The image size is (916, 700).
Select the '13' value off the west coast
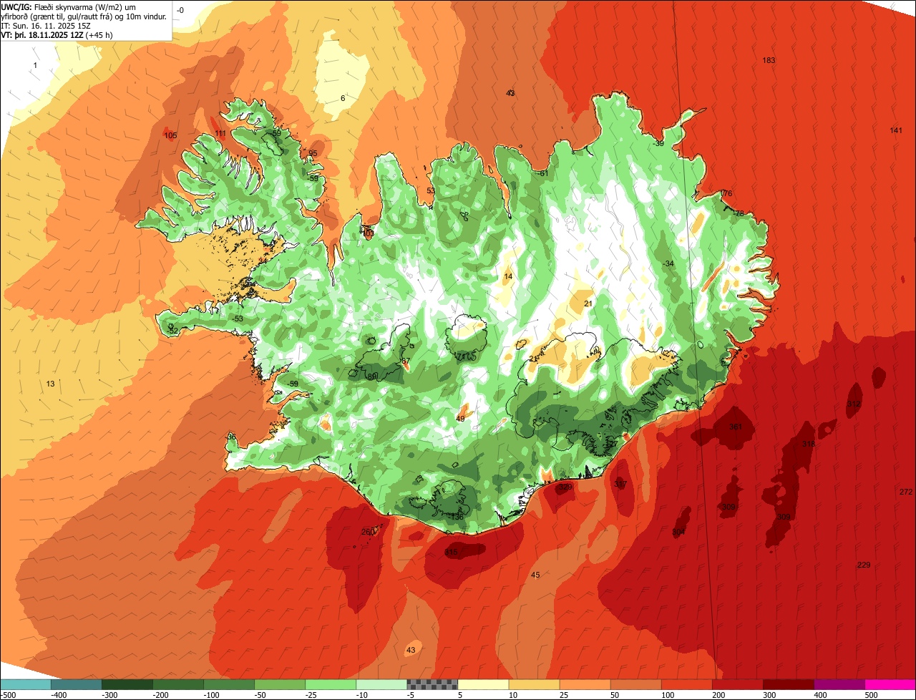pyautogui.click(x=50, y=384)
